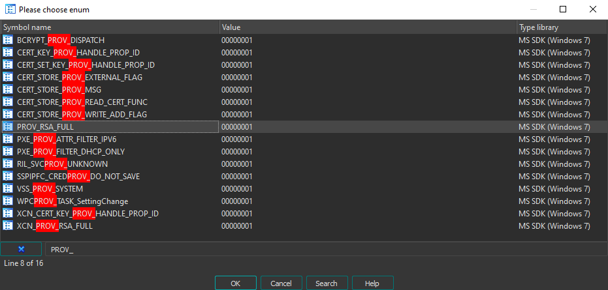608x290 pixels.
Task: Open the Help button
Action: point(372,283)
